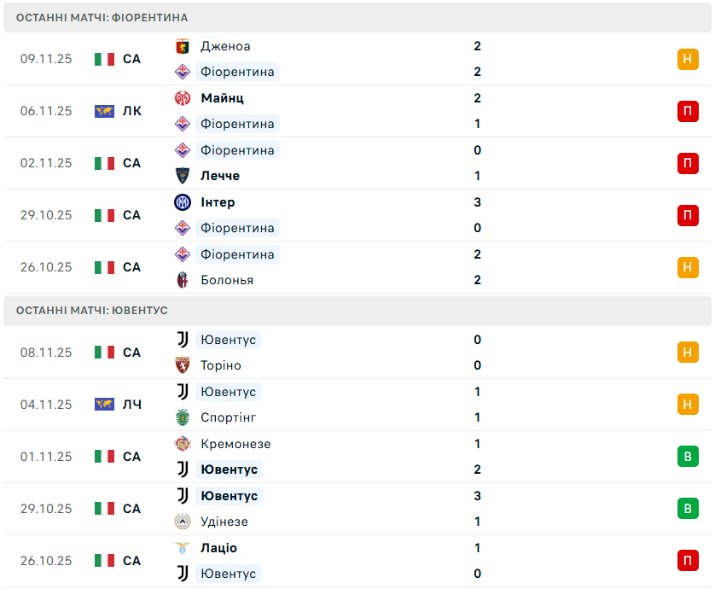Image resolution: width=715 pixels, height=589 pixels.
Task: Click the Torino club crest
Action: 182,365
